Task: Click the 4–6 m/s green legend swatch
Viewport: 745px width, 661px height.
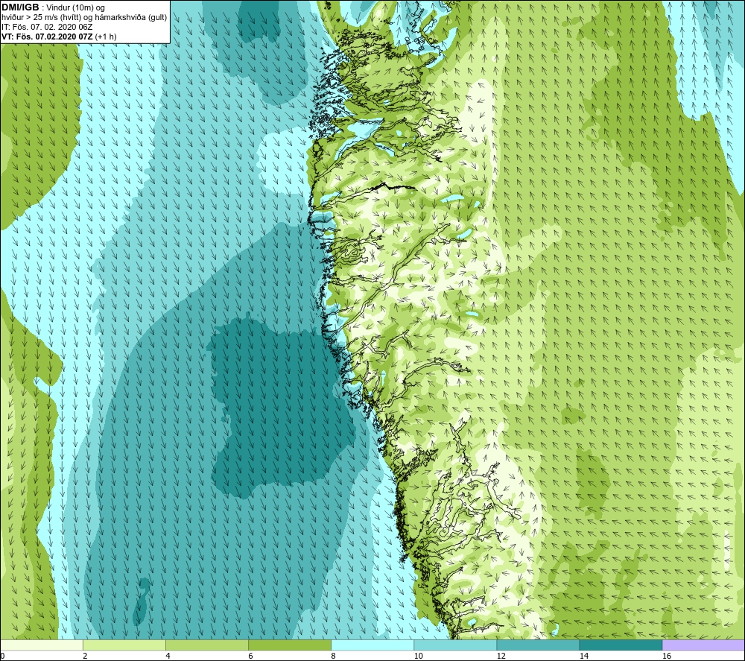Action: pyautogui.click(x=206, y=645)
